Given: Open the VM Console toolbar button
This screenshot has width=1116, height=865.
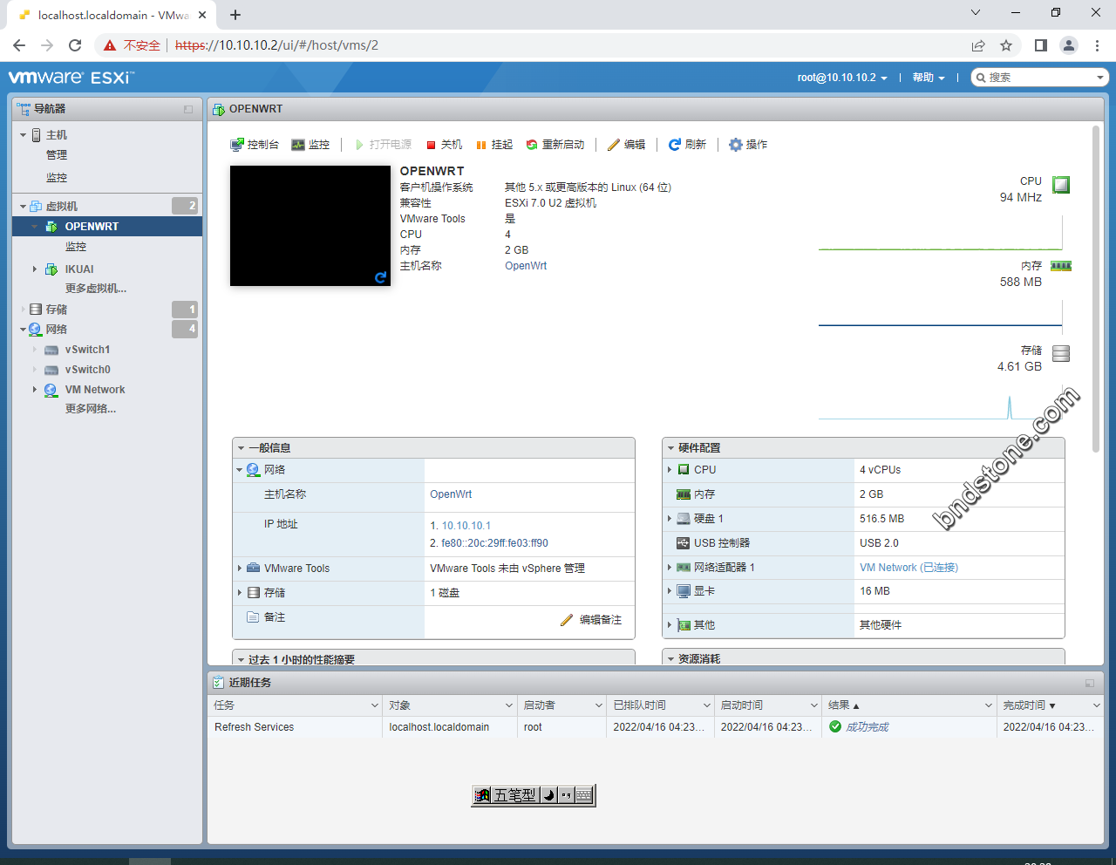Looking at the screenshot, I should [x=254, y=145].
